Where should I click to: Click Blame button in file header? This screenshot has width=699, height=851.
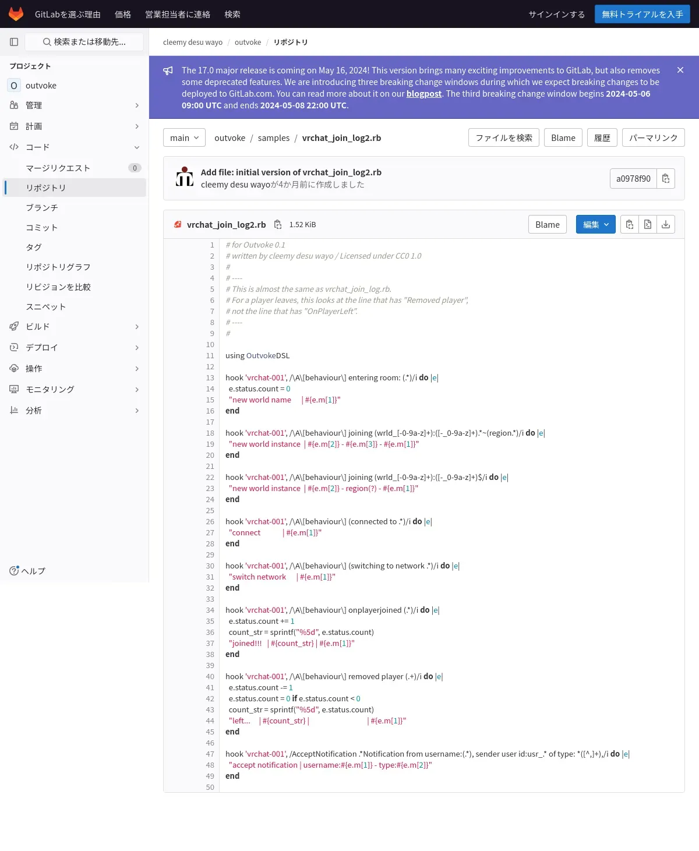tap(548, 224)
